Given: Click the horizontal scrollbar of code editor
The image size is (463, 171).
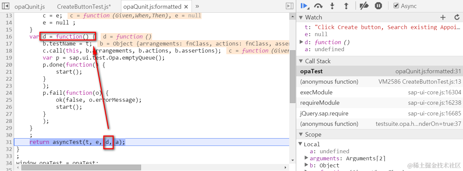Looking at the screenshot, I should tap(81, 167).
